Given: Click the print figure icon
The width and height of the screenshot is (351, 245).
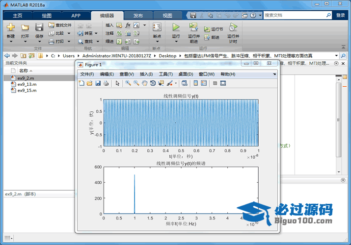Looking at the screenshot, I should (x=106, y=83).
